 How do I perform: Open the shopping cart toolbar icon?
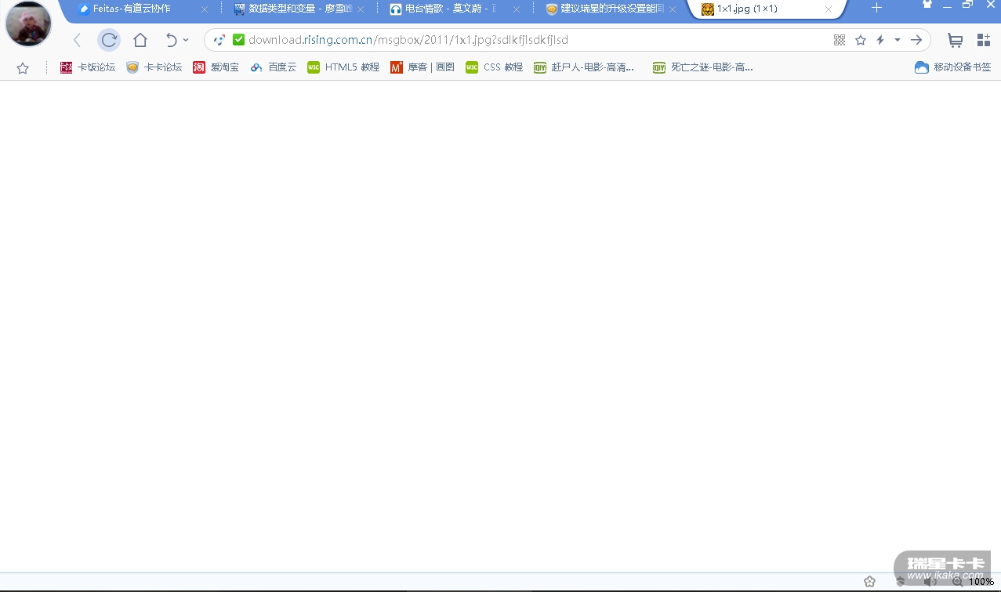pyautogui.click(x=955, y=40)
